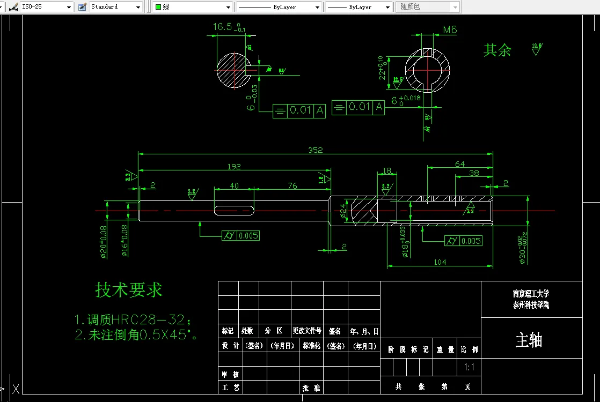Click the dimension style manager icon
Image resolution: width=600 pixels, height=402 pixels.
click(x=13, y=7)
